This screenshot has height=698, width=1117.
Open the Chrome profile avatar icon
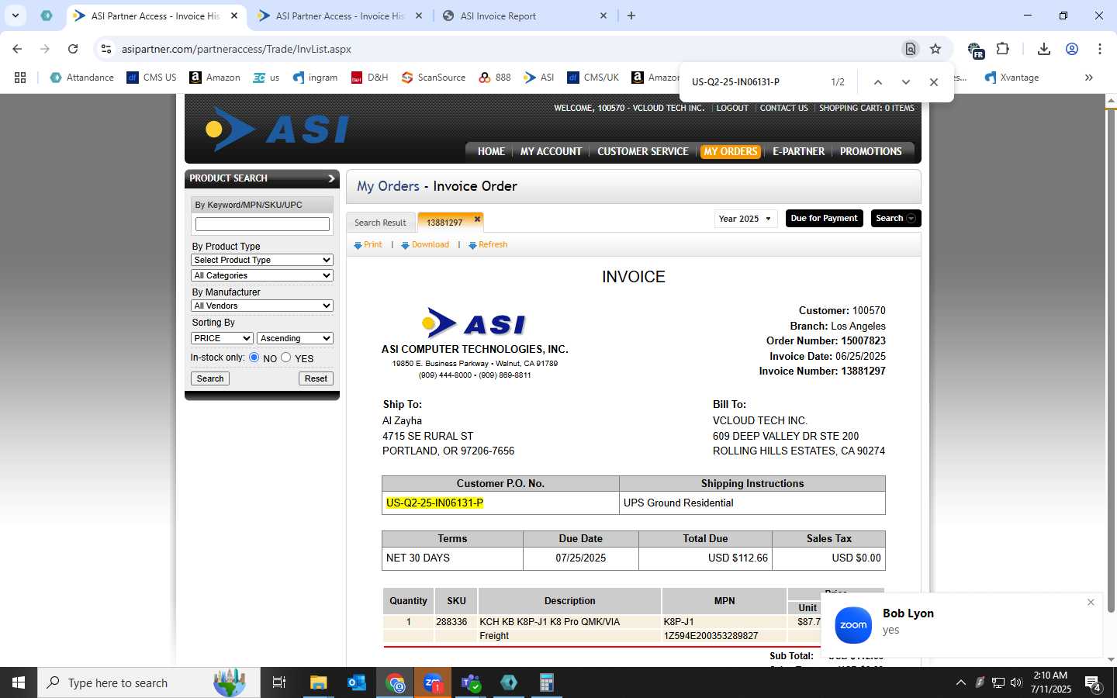(1072, 49)
